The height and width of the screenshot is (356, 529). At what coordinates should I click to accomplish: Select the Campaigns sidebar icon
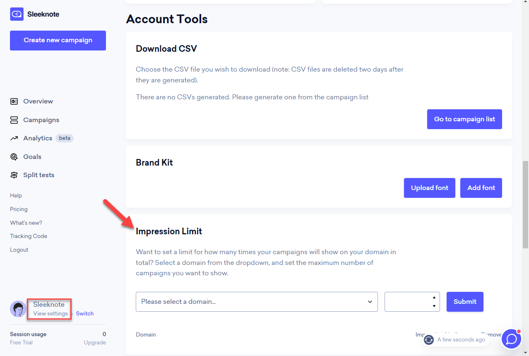pos(14,120)
